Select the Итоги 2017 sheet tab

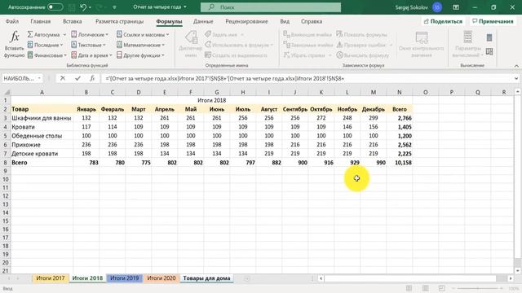[51, 278]
